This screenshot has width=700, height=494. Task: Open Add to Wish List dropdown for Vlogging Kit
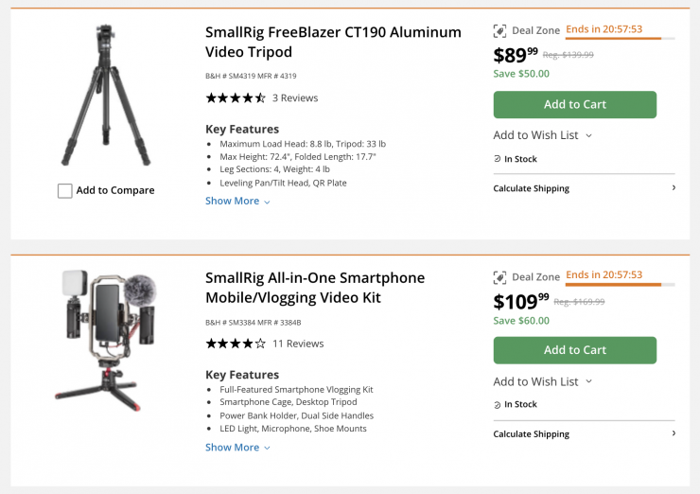tap(542, 381)
